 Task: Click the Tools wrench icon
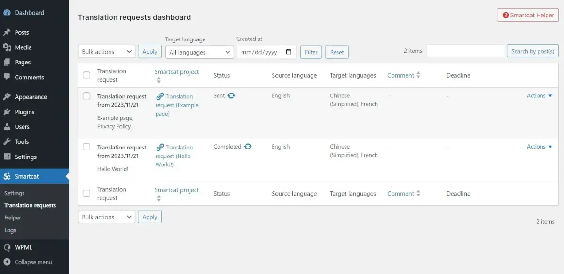tap(7, 141)
